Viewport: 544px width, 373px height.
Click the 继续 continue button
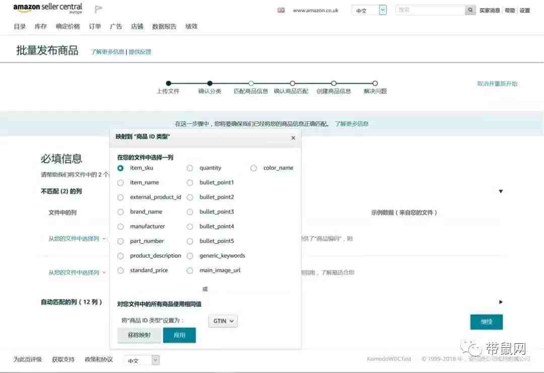(487, 322)
